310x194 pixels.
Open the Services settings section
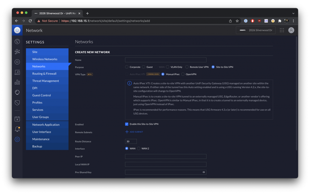coord(47,110)
